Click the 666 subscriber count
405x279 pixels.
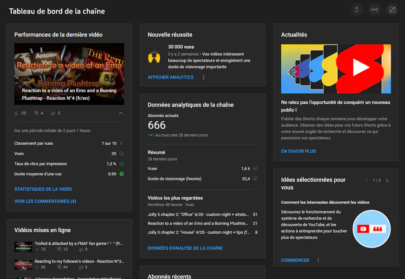157,125
